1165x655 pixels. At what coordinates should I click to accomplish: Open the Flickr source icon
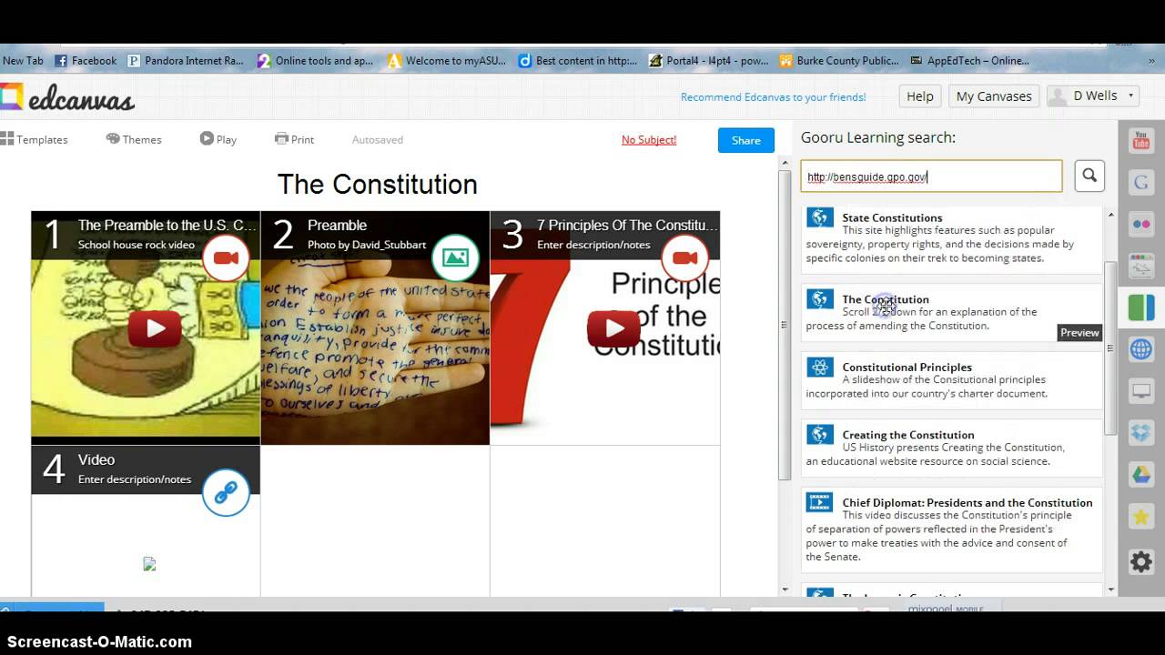point(1141,224)
